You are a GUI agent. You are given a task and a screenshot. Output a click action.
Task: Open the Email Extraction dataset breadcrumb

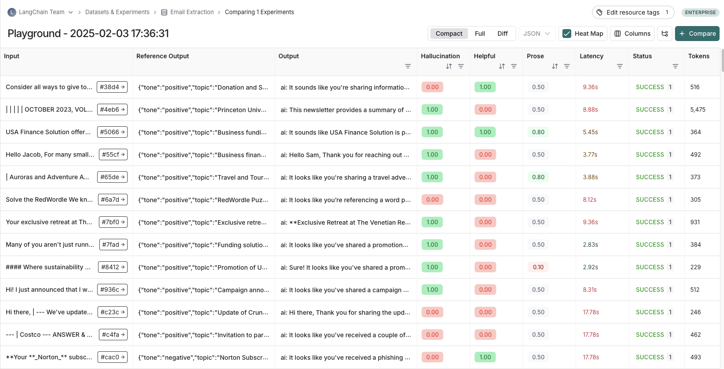pos(192,12)
